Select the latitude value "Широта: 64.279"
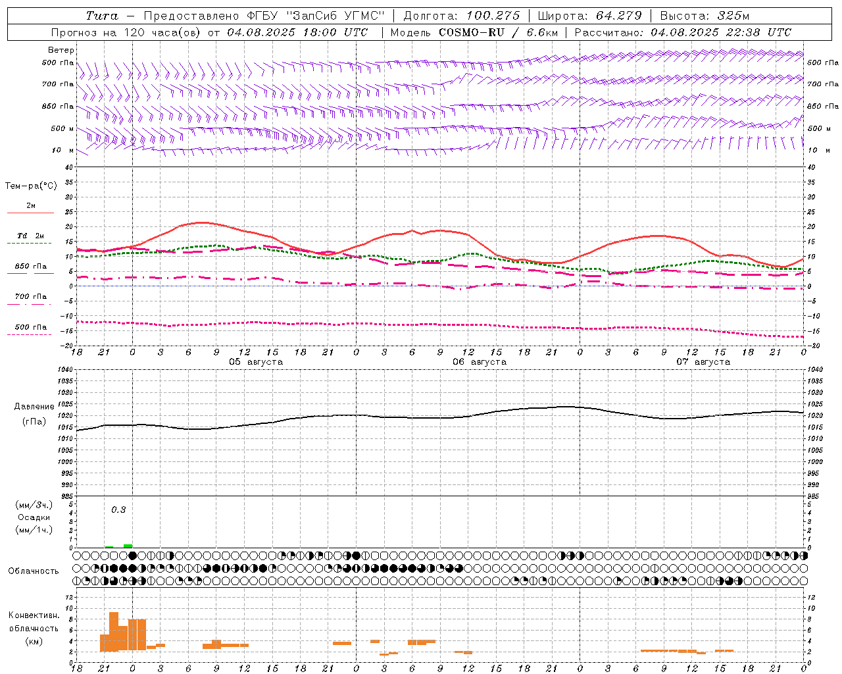This screenshot has height=674, width=842. pos(589,16)
